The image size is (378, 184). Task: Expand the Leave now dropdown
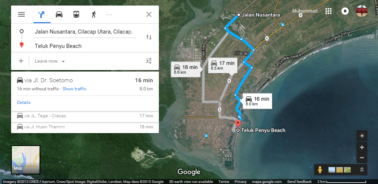tap(50, 61)
